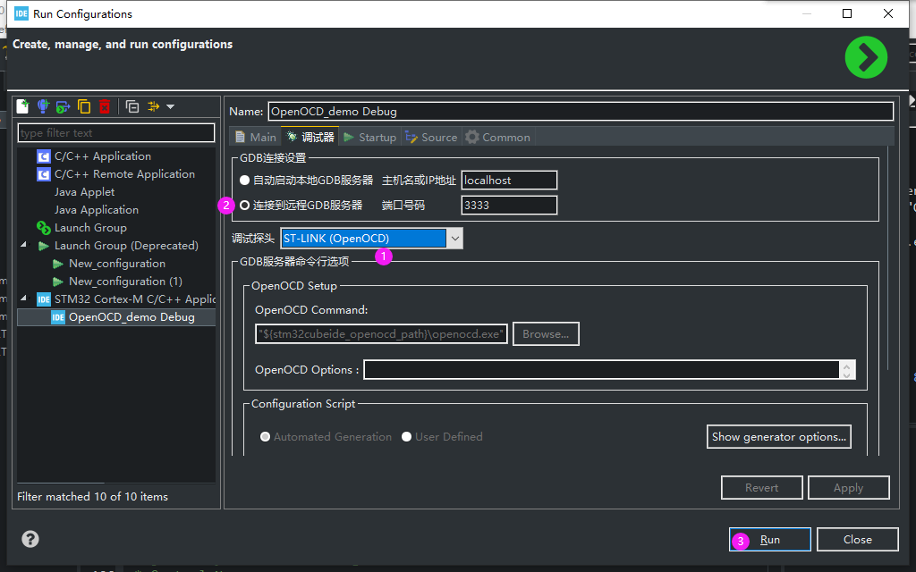Collapse the Launch Group (Deprecated) node
The height and width of the screenshot is (572, 916).
tap(24, 245)
